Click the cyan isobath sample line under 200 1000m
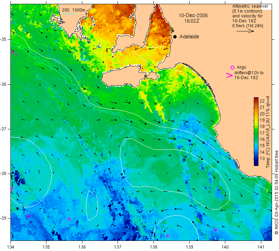 (69, 14)
